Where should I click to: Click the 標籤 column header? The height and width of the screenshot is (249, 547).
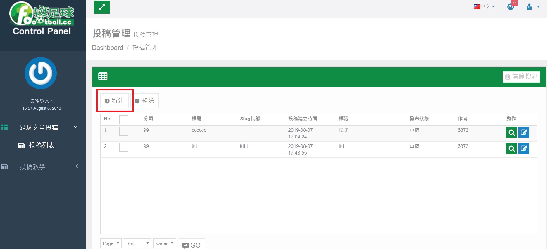(344, 119)
